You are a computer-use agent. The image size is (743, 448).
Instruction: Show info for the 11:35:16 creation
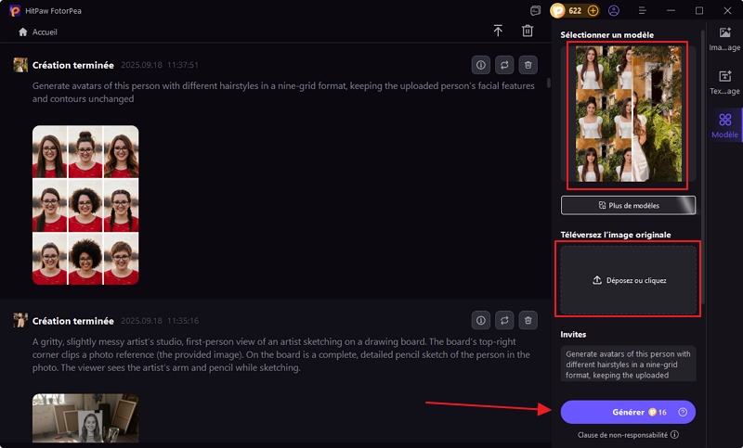click(x=481, y=320)
